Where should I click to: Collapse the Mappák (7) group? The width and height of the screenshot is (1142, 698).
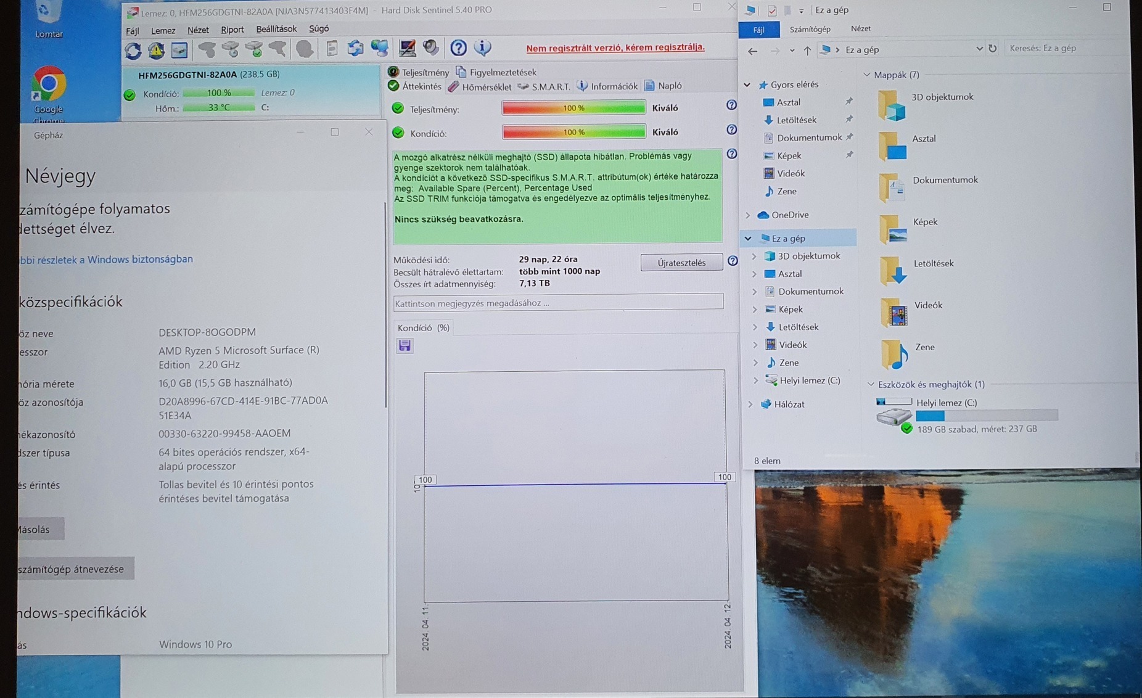(x=866, y=75)
